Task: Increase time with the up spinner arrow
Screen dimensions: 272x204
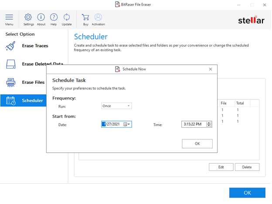Action: click(x=209, y=123)
